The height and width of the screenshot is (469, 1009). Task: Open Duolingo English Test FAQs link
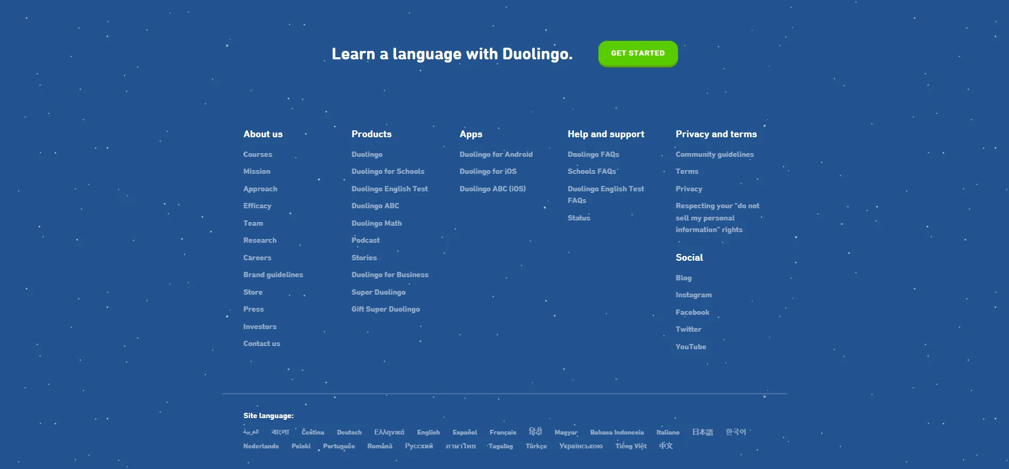point(606,194)
